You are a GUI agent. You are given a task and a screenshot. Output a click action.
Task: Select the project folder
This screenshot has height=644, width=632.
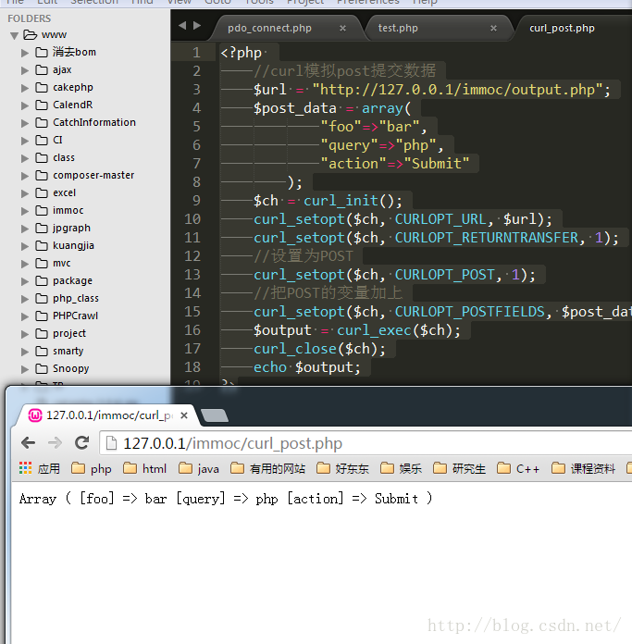(x=69, y=333)
